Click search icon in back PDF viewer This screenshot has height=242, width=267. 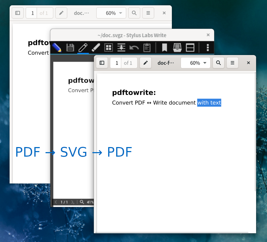[134, 13]
